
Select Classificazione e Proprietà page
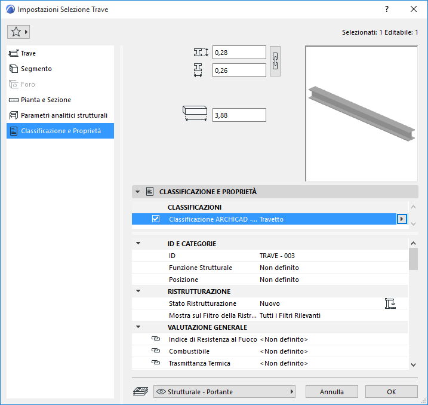click(60, 131)
